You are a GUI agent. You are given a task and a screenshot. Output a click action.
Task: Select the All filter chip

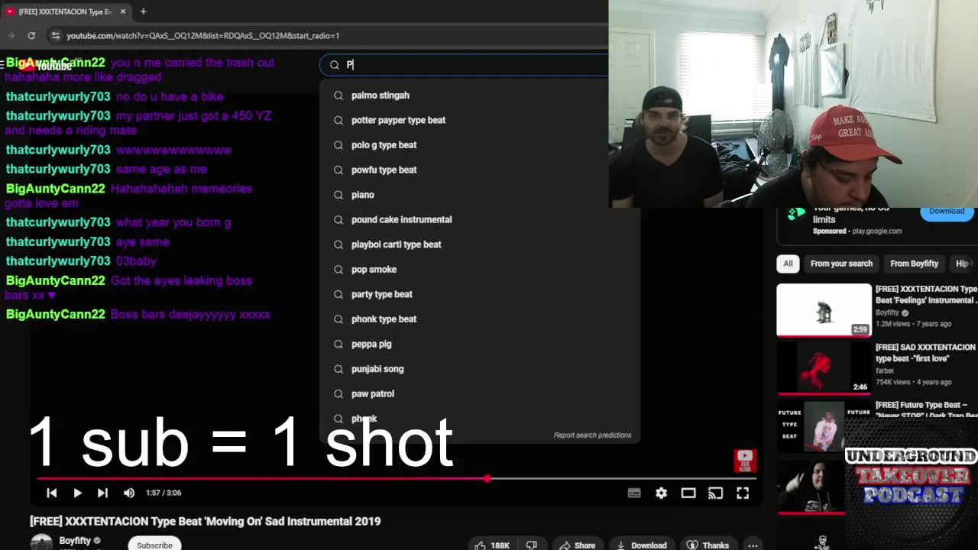788,264
